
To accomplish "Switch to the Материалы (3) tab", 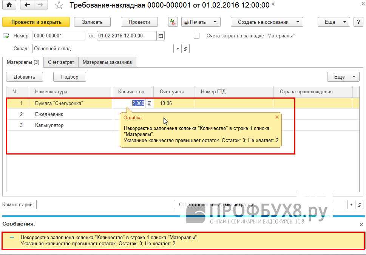I will coord(23,62).
